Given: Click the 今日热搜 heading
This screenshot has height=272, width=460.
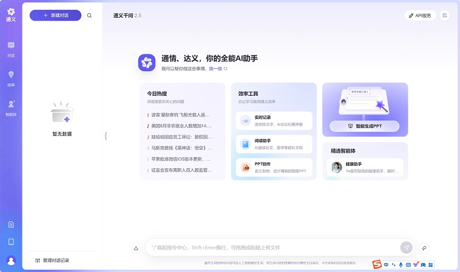Looking at the screenshot, I should coord(157,94).
